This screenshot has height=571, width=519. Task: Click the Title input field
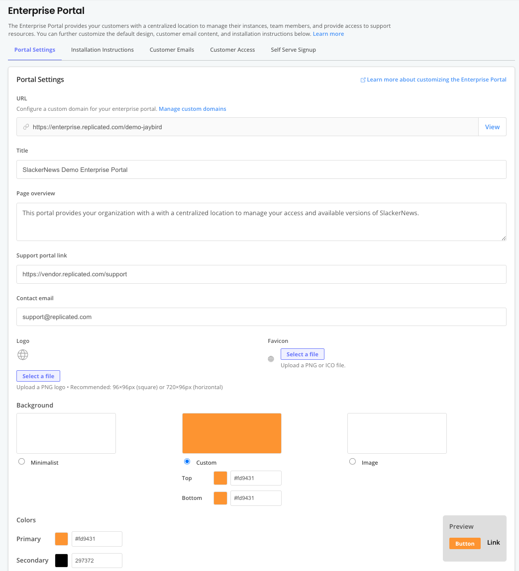(261, 169)
